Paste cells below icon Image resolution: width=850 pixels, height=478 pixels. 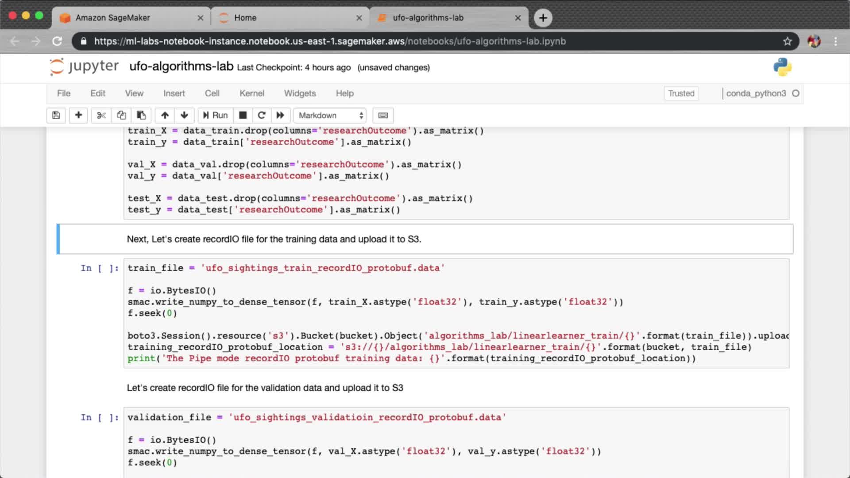141,116
